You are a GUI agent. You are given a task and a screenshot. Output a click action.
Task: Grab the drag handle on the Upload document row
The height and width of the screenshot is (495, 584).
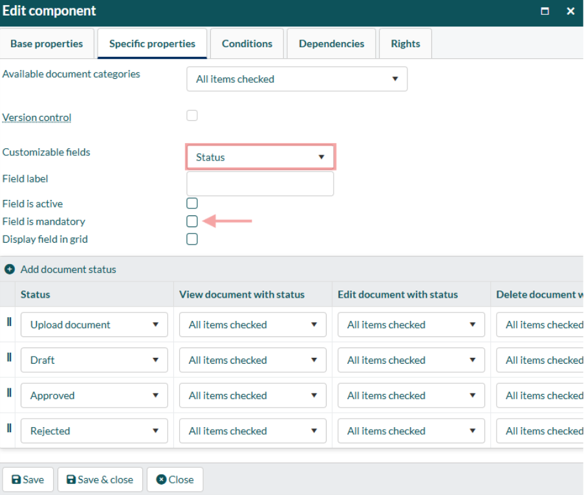pyautogui.click(x=9, y=322)
